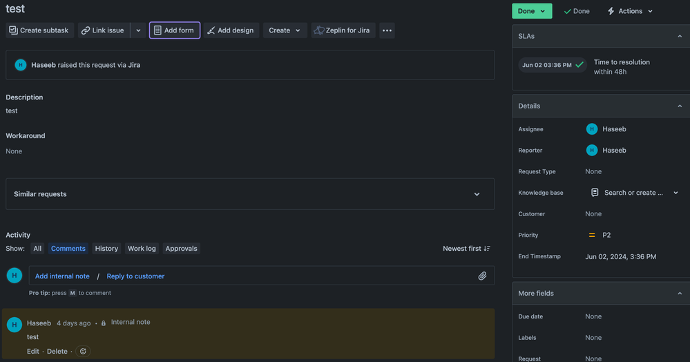Click the Labels value None
Screen dimensions: 690x362
[x=593, y=337]
